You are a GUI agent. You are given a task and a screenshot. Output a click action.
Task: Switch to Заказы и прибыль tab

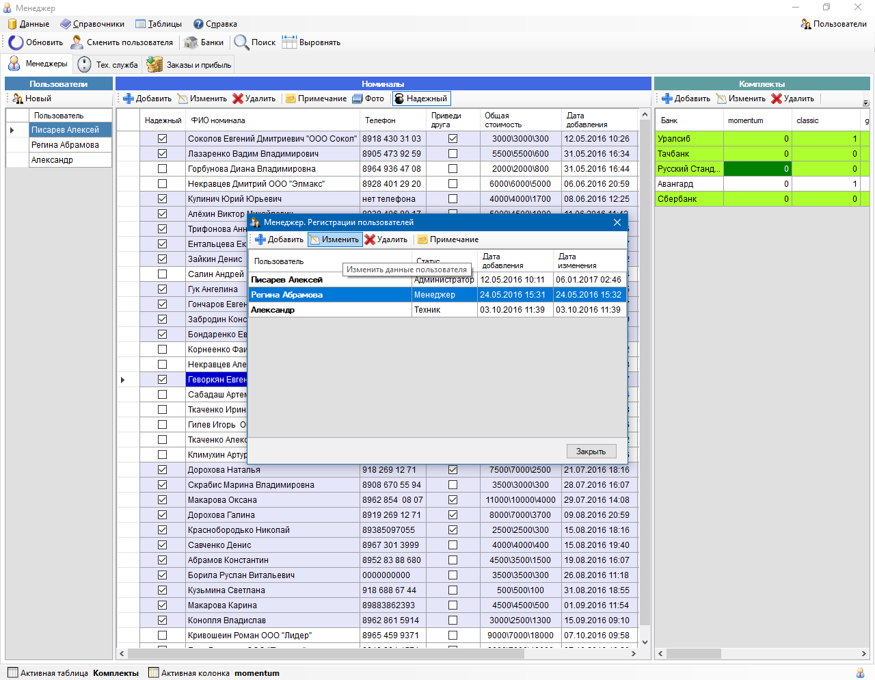coord(189,65)
